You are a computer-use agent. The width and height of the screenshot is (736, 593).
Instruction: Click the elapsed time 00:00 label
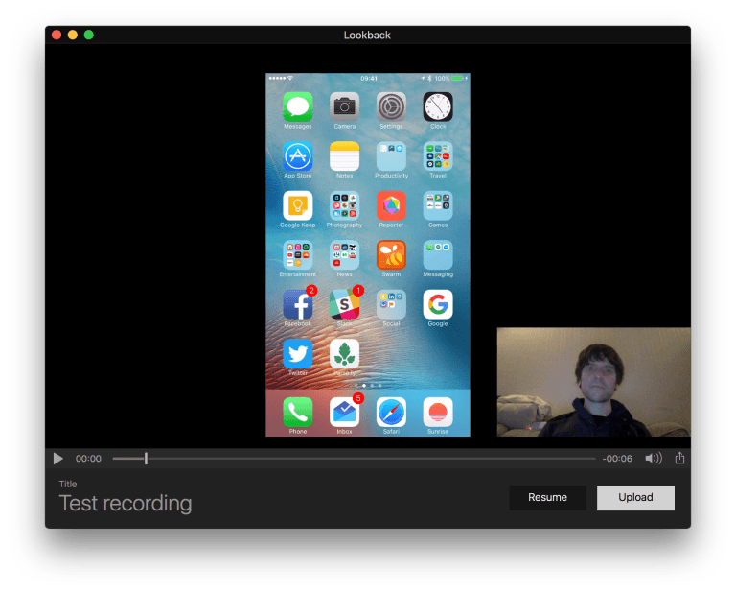pyautogui.click(x=88, y=459)
